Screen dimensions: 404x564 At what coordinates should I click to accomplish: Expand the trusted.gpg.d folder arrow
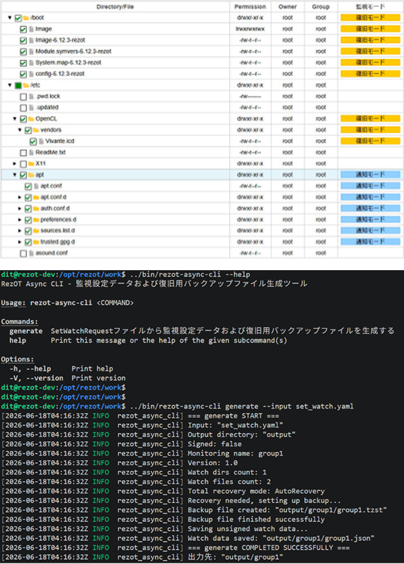coord(20,242)
